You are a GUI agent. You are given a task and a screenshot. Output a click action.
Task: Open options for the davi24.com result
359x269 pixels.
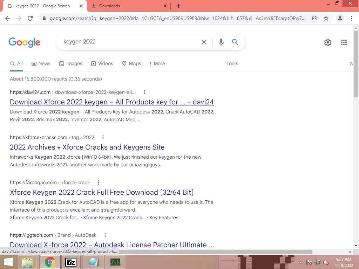tap(144, 92)
